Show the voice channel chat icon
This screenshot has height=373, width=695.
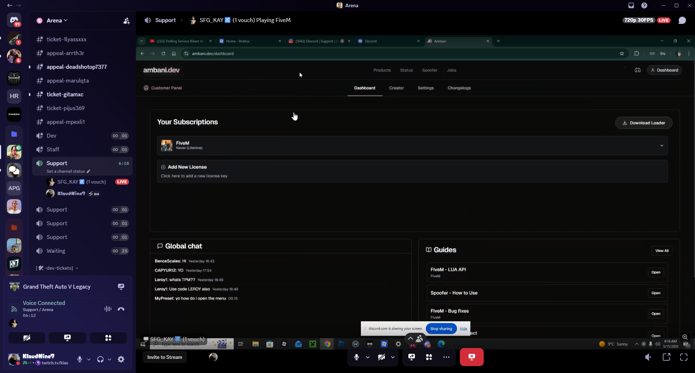(x=682, y=20)
